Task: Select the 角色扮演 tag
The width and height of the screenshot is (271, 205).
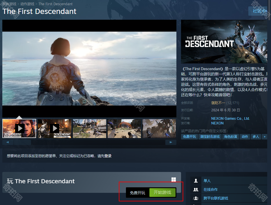Action: point(231,137)
